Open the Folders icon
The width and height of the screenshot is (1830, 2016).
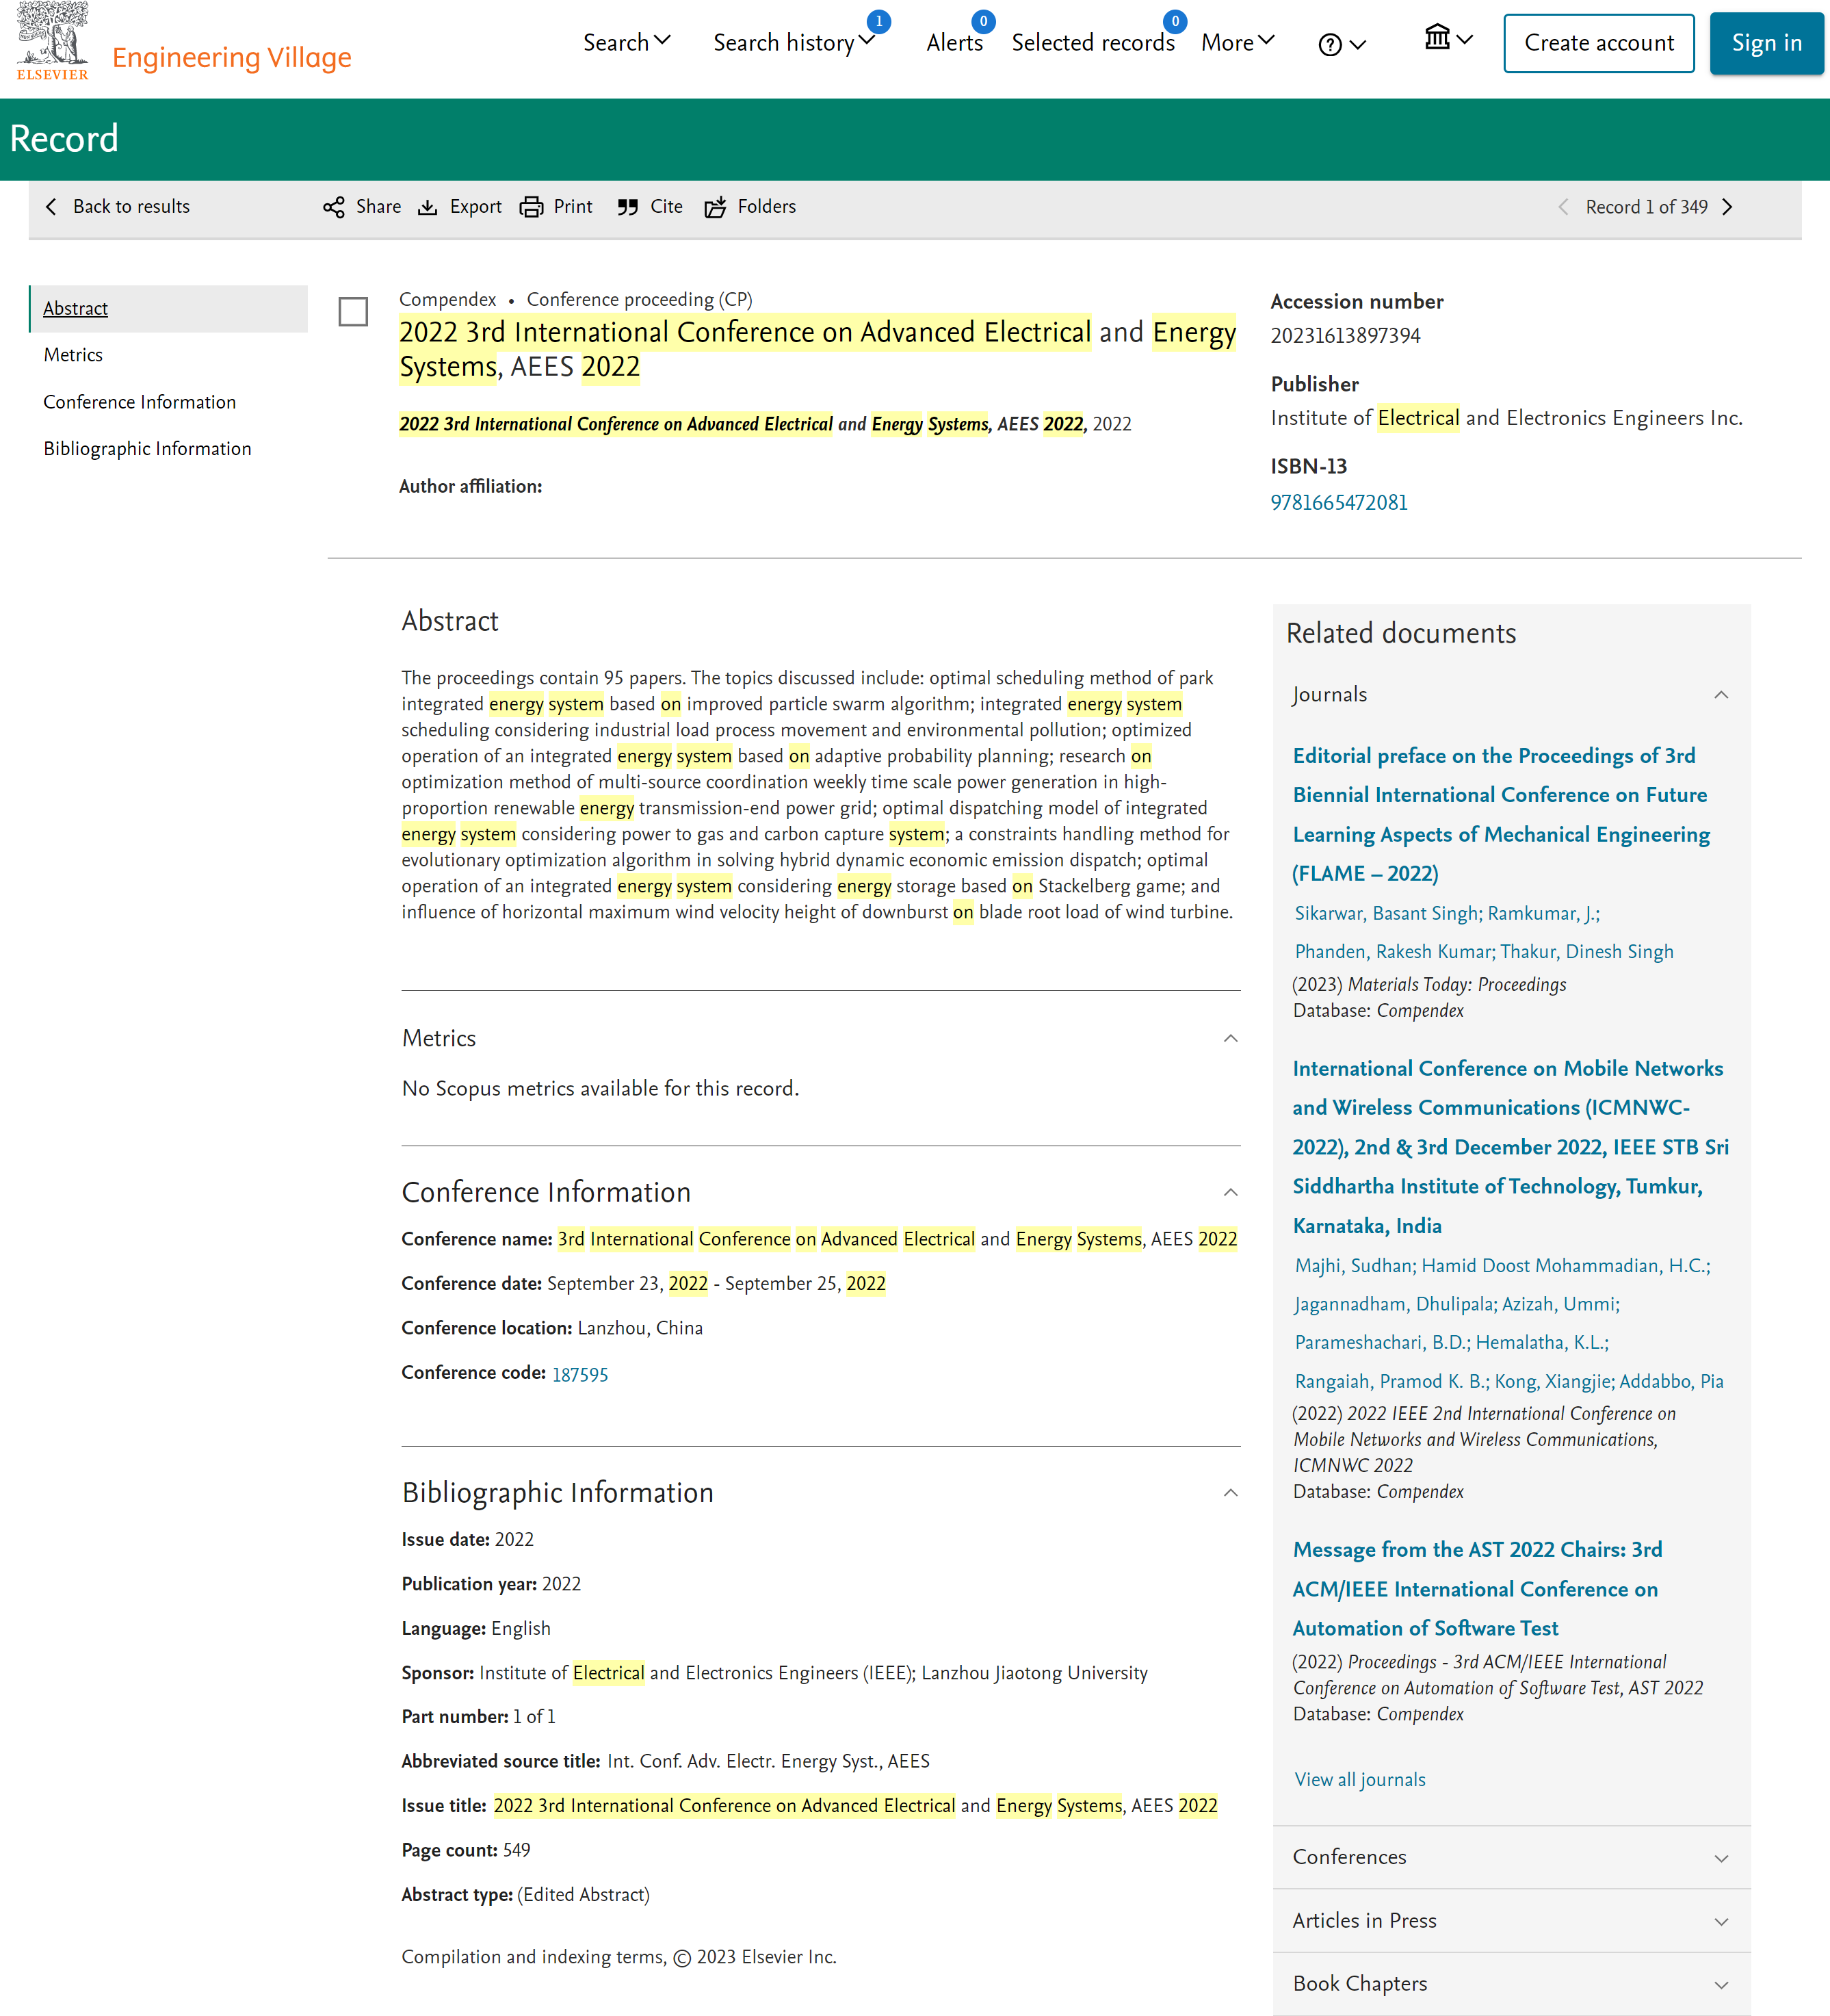tap(716, 207)
